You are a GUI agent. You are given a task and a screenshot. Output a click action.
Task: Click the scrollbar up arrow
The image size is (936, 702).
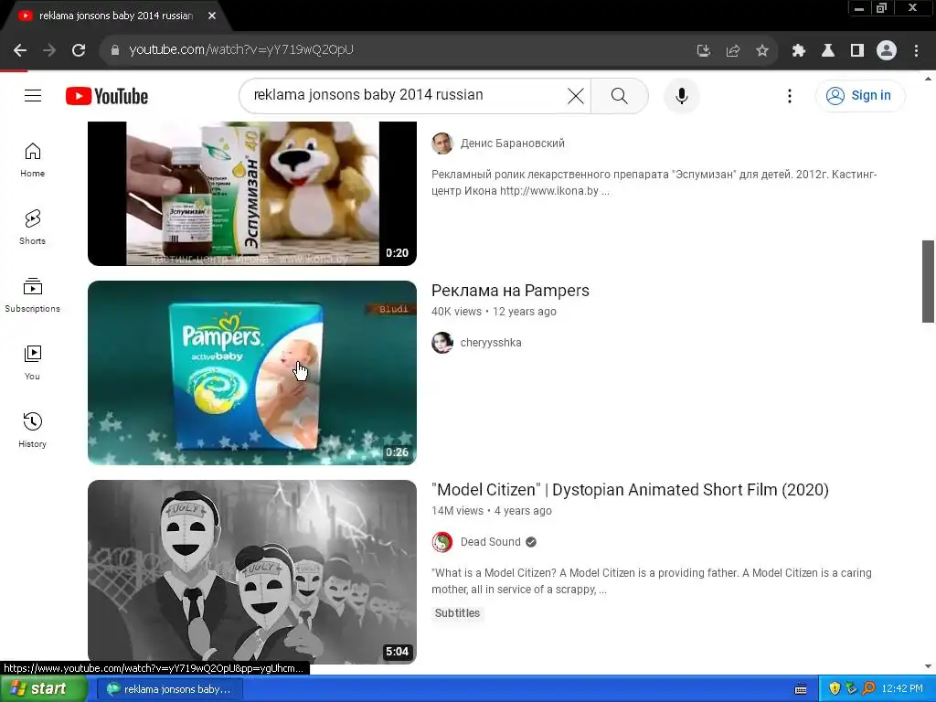tap(928, 79)
